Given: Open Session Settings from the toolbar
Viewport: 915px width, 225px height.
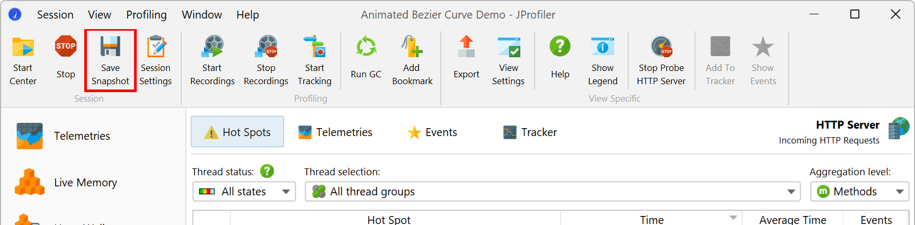Looking at the screenshot, I should (156, 59).
